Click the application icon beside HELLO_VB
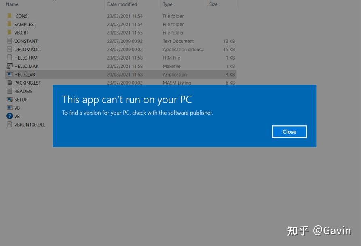 [x=9, y=74]
